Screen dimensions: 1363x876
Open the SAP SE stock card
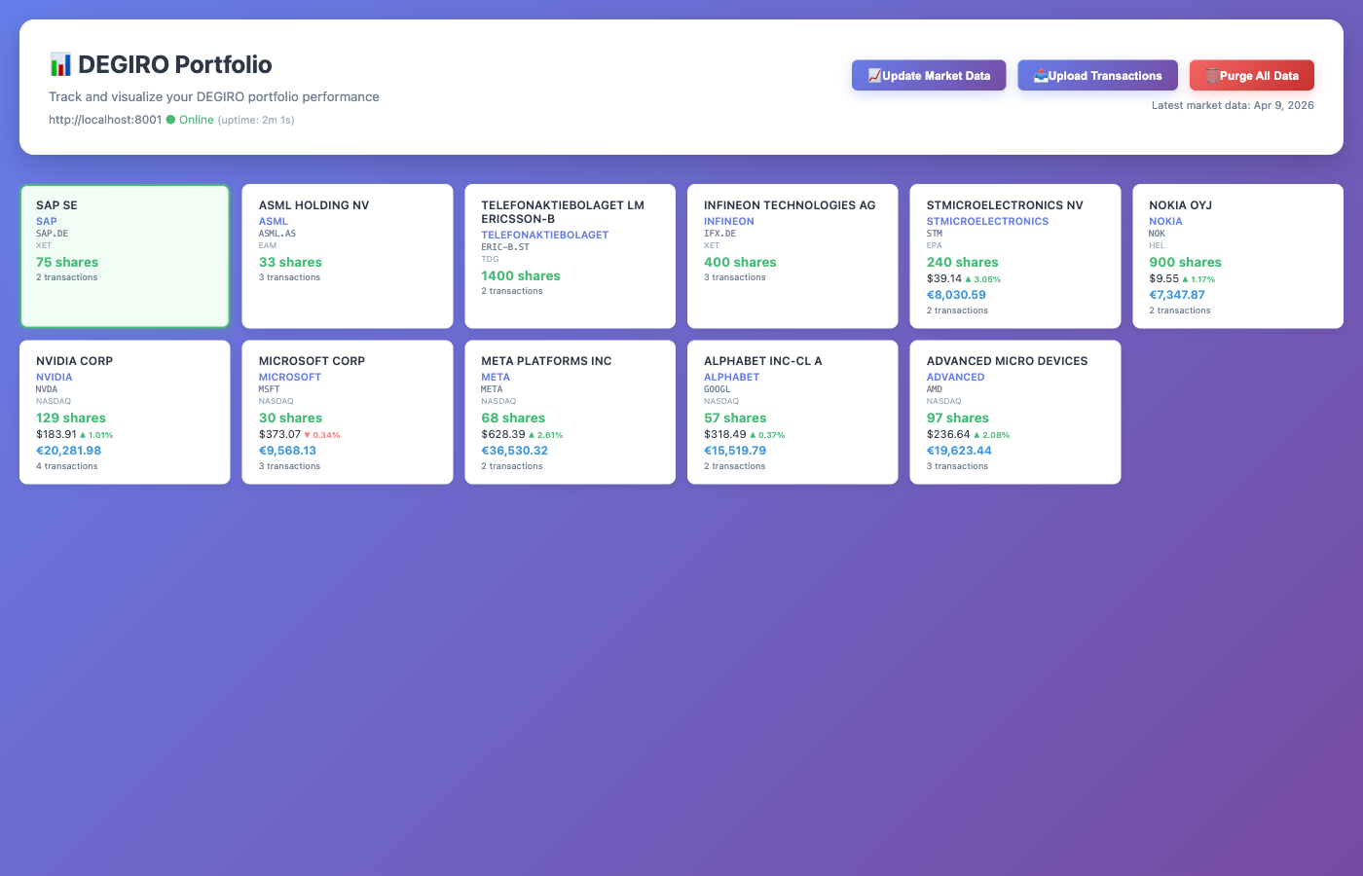[125, 256]
